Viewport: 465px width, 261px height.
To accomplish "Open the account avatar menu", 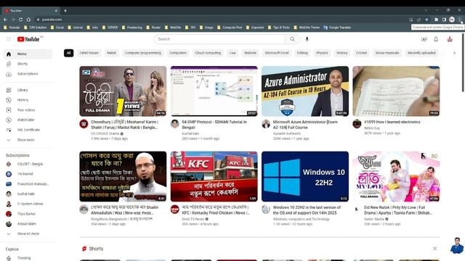I will [450, 39].
